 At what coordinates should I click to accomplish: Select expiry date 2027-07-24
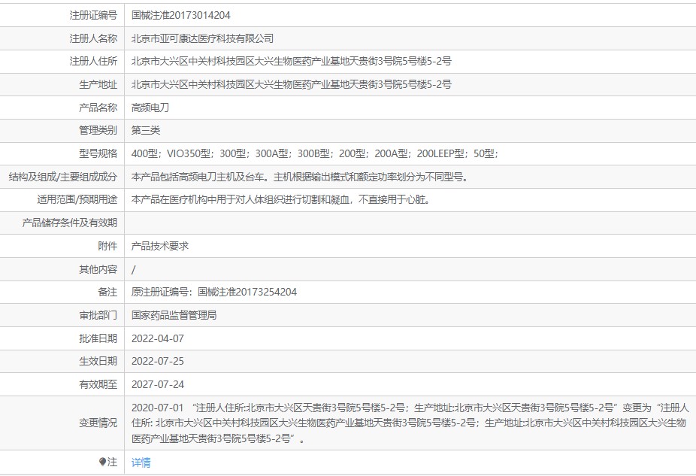158,384
